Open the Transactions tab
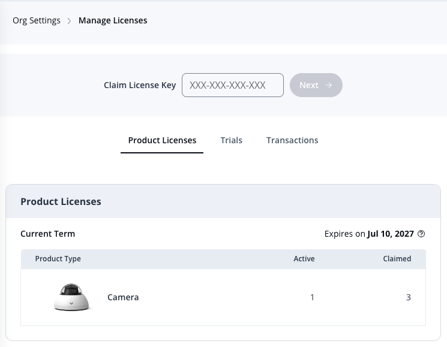This screenshot has height=347, width=447. point(292,140)
